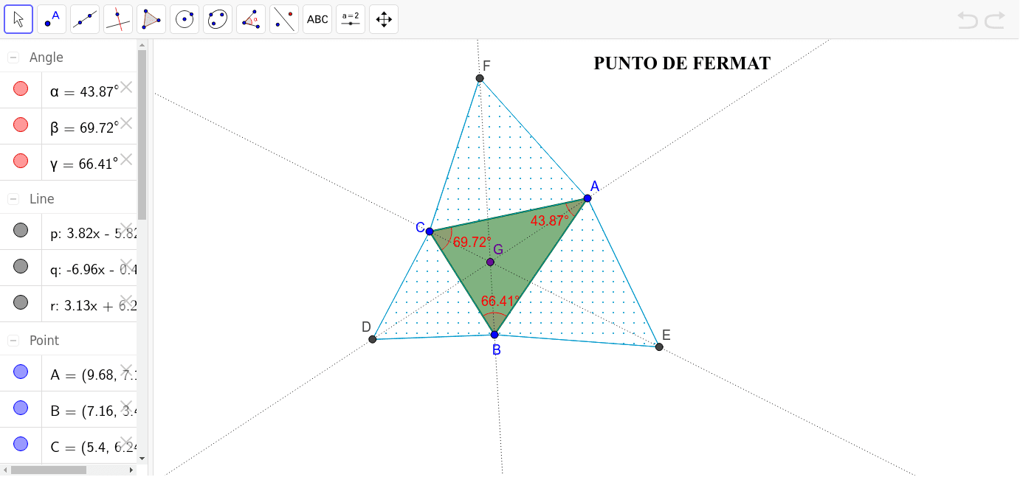The height and width of the screenshot is (477, 1020).
Task: Click the Redo arrow
Action: (995, 20)
